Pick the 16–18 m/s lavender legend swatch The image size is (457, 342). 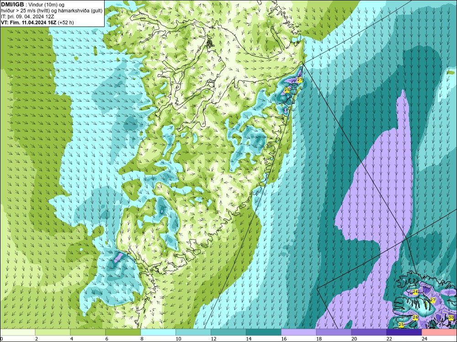298,332
